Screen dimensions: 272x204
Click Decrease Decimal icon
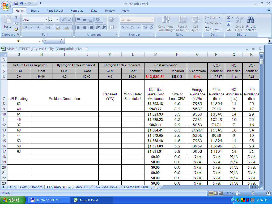[x=151, y=27]
